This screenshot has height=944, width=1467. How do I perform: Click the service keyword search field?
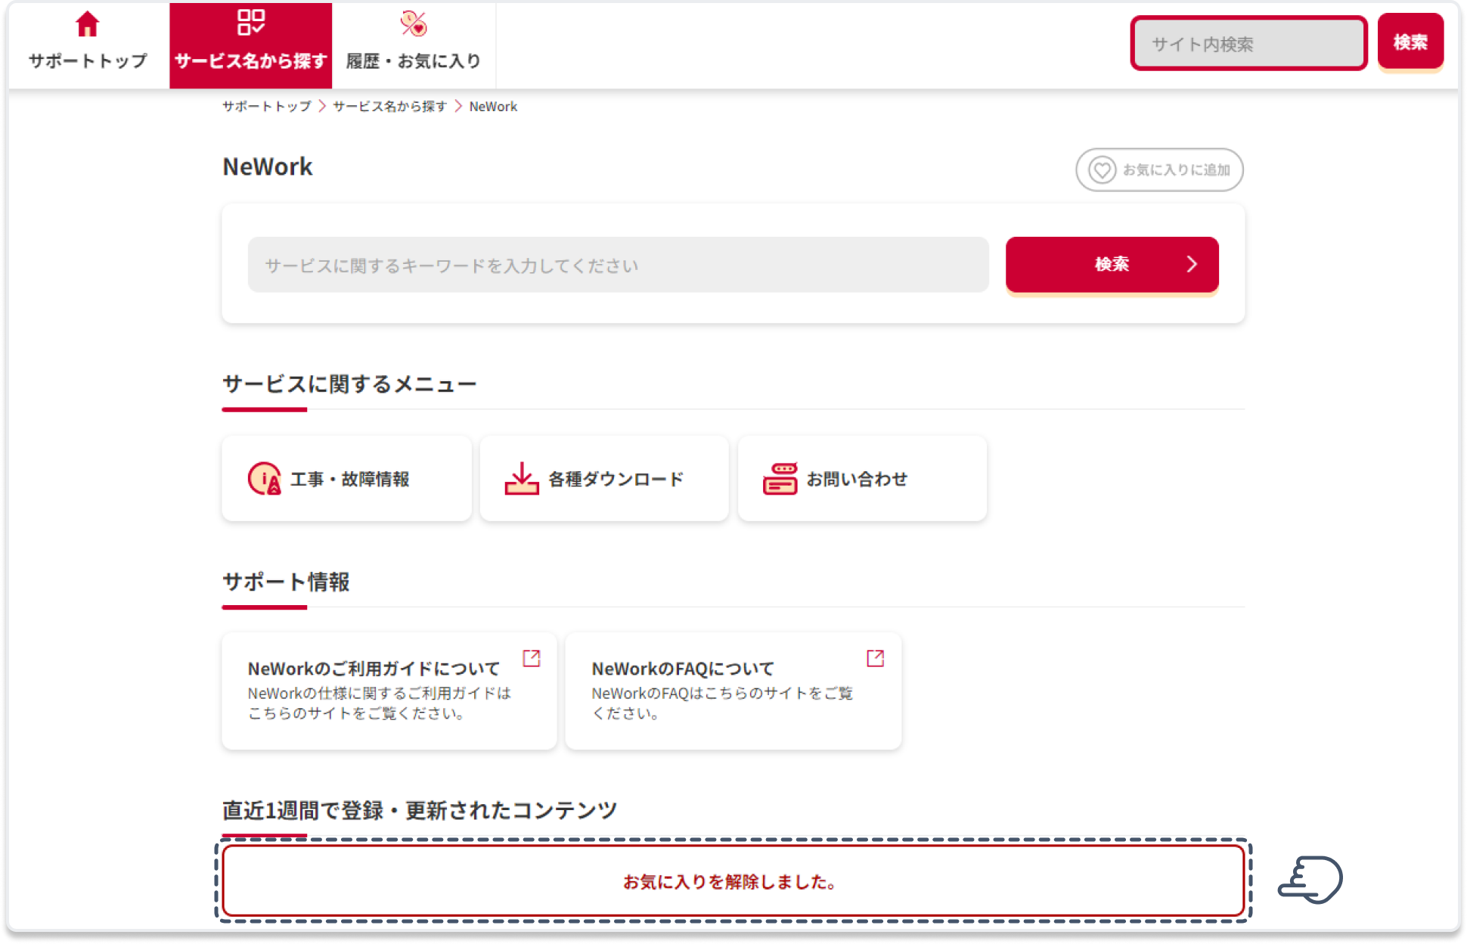pyautogui.click(x=618, y=265)
